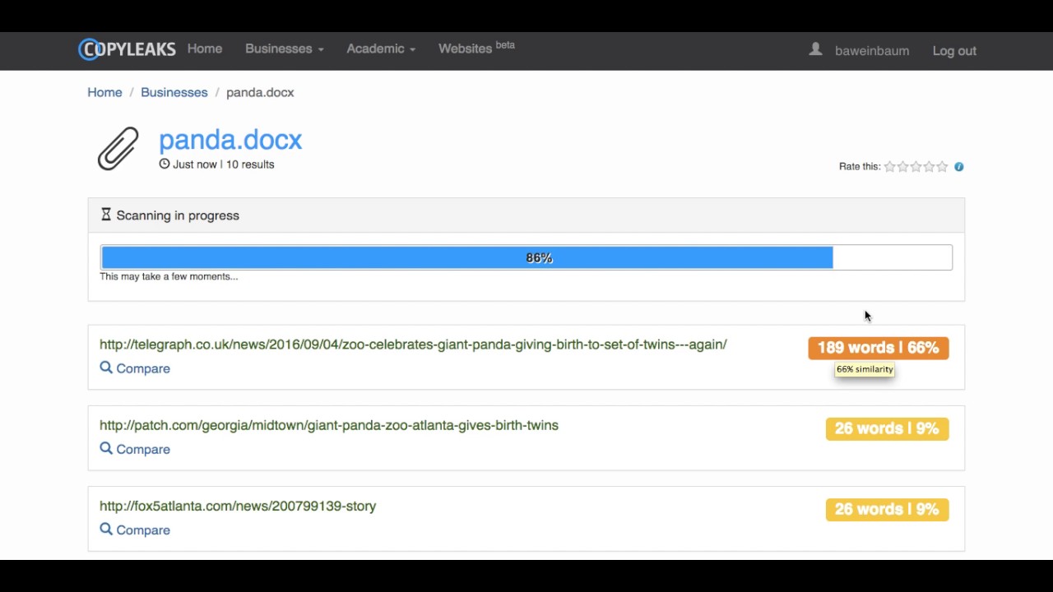The height and width of the screenshot is (592, 1053).
Task: Click the fox5atlanta 26 words | 9% badge
Action: 887,509
